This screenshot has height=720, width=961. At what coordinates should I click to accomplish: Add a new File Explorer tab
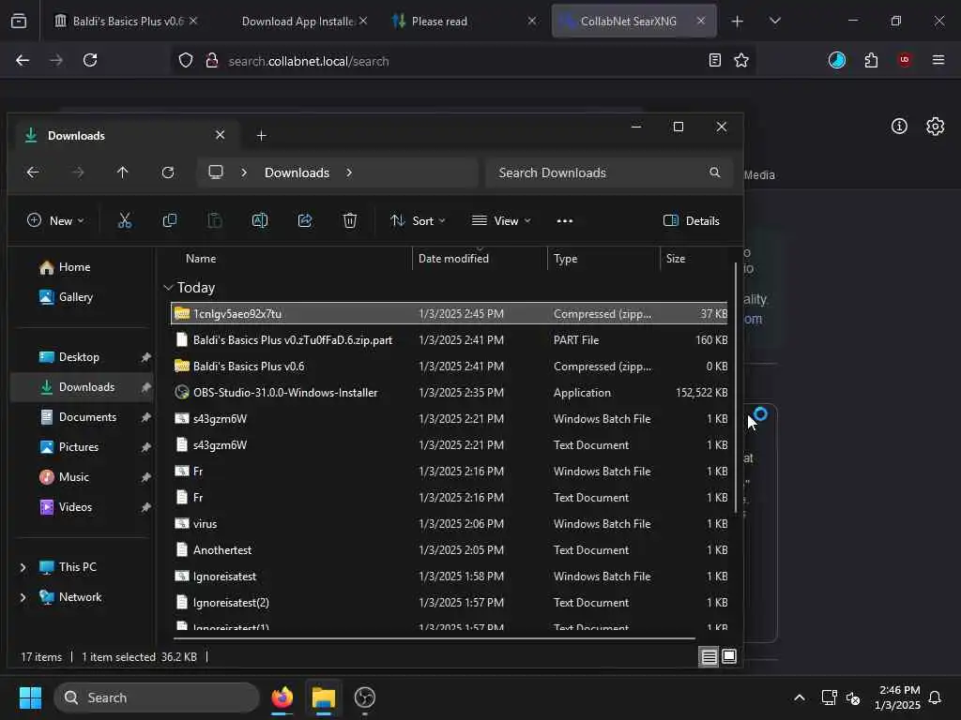click(261, 135)
